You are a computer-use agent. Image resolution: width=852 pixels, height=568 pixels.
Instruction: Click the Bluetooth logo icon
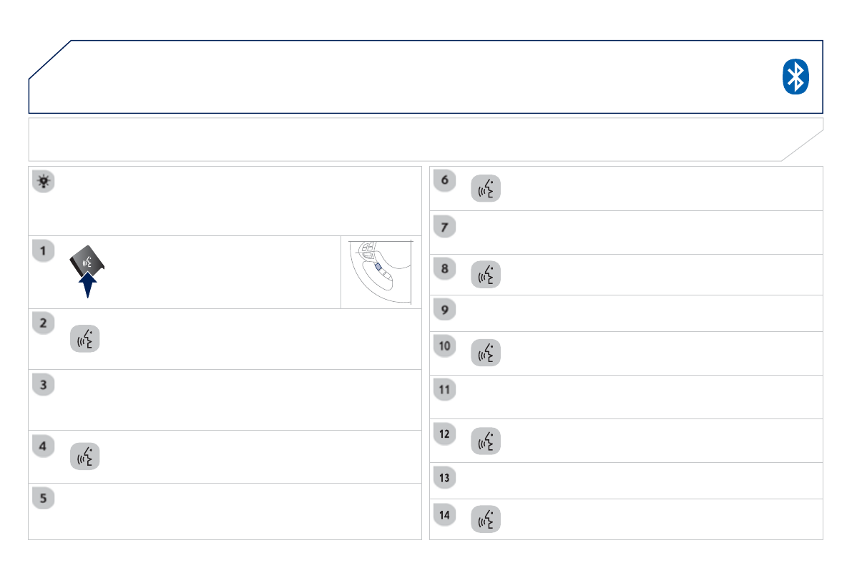795,77
